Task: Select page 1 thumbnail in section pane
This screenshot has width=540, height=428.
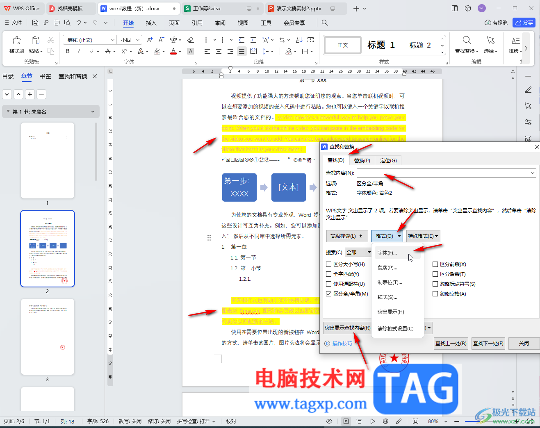Action: tap(48, 160)
